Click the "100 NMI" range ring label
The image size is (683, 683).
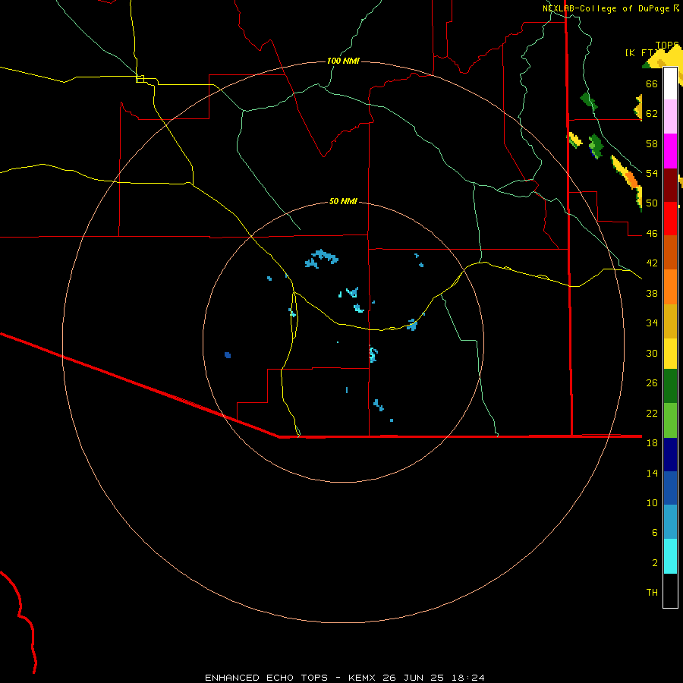(343, 61)
